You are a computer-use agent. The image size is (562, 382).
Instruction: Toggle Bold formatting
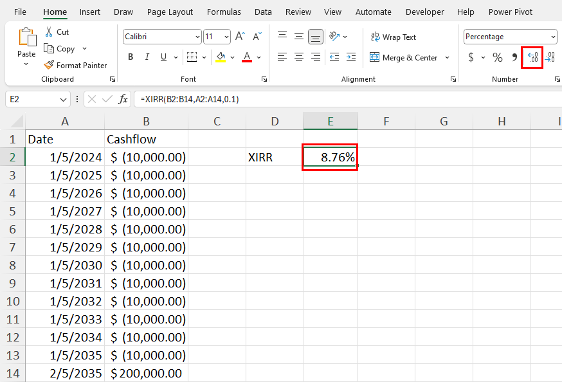tap(131, 57)
